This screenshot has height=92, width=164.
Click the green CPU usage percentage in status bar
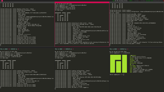pos(130,1)
